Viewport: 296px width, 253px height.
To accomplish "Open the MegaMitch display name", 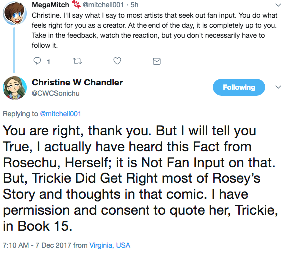I will point(50,5).
